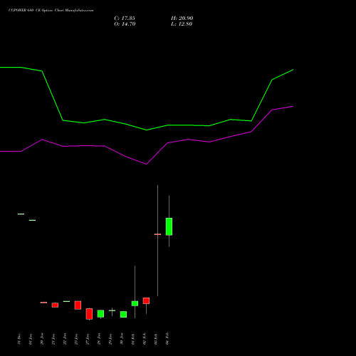Click the CGPOWER options chart title text
Viewport: 356px width, 356px height.
coord(51,11)
